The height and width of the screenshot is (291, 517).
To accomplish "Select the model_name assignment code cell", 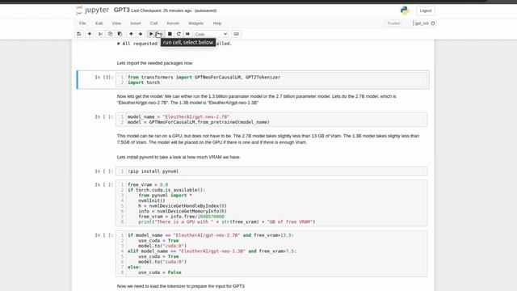I will pyautogui.click(x=271, y=119).
